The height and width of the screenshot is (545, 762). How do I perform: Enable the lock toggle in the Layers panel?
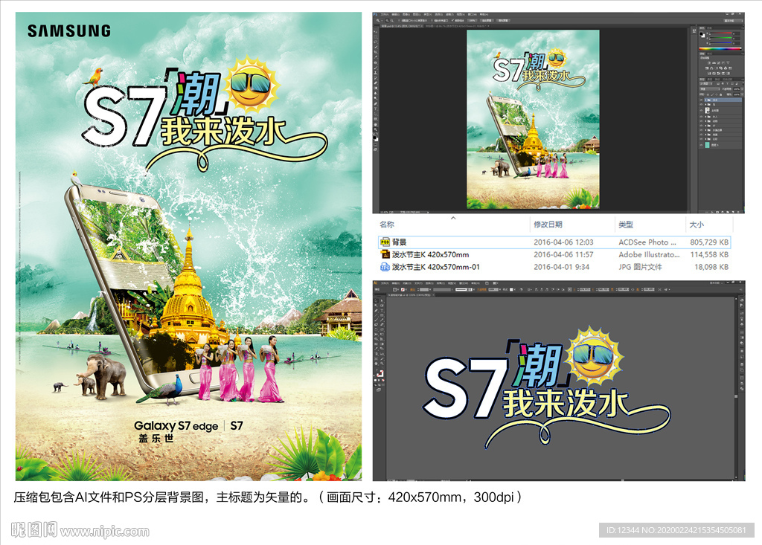pyautogui.click(x=720, y=94)
